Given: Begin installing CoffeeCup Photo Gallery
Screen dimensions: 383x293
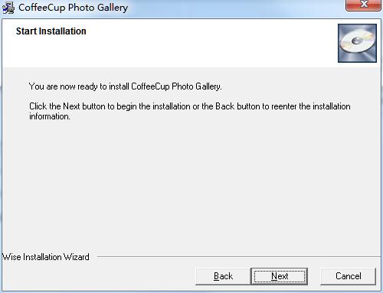Looking at the screenshot, I should (280, 276).
